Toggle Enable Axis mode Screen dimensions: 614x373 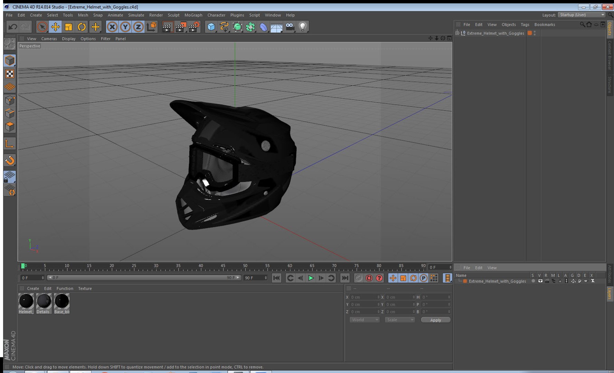click(10, 143)
